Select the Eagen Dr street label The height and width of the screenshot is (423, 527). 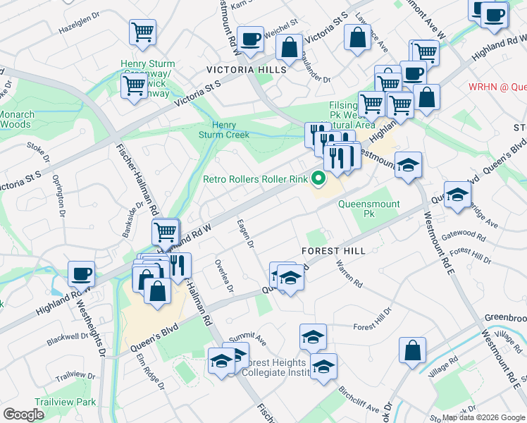[x=245, y=233]
